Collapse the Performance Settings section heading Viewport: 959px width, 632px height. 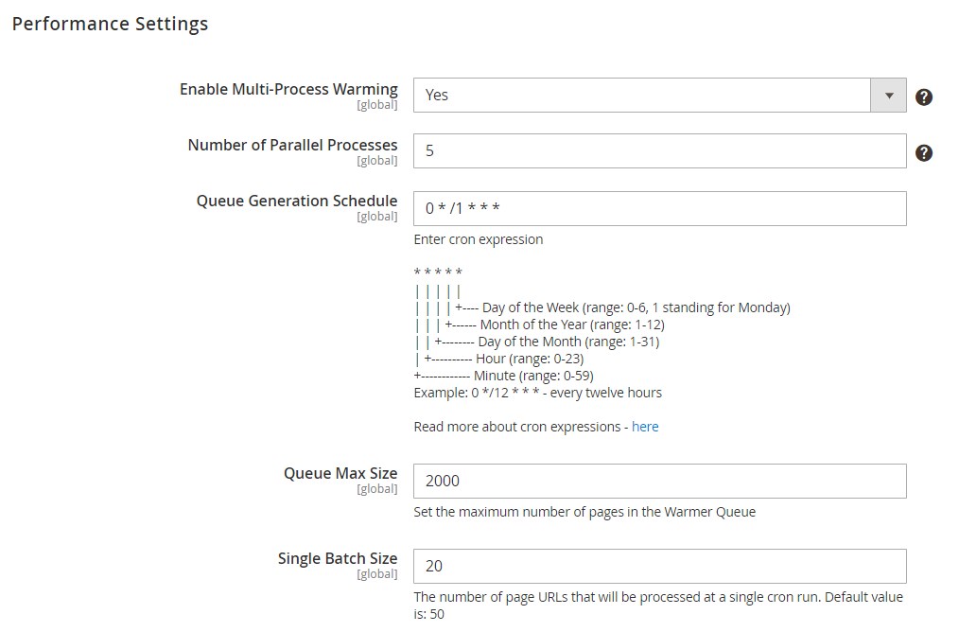[x=110, y=24]
